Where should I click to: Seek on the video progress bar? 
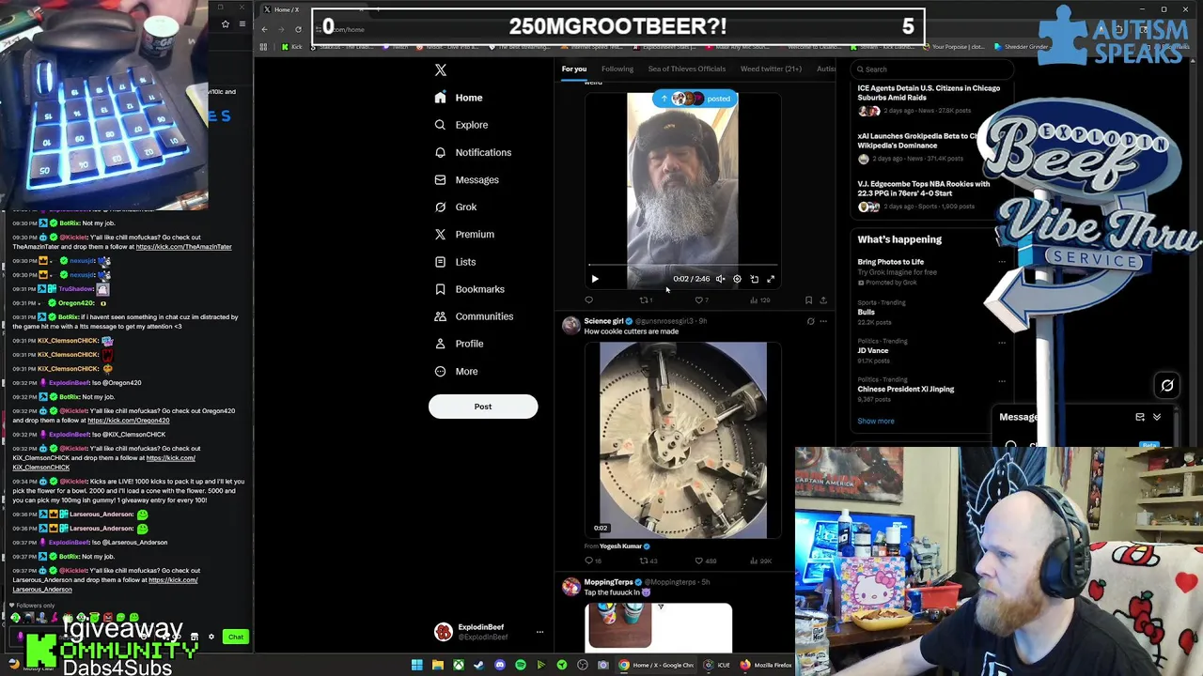point(682,267)
